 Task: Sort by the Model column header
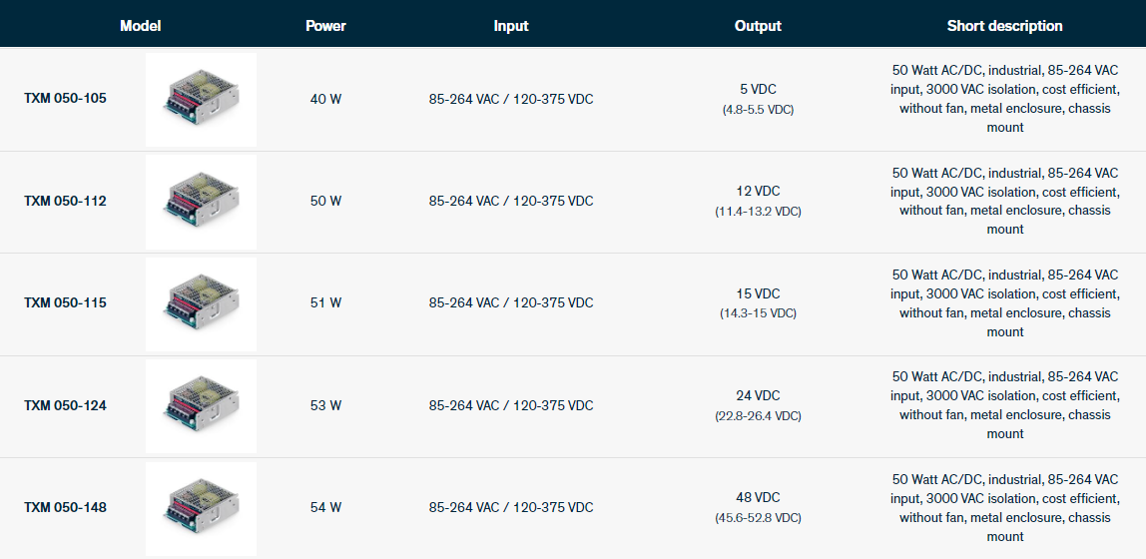(x=141, y=26)
